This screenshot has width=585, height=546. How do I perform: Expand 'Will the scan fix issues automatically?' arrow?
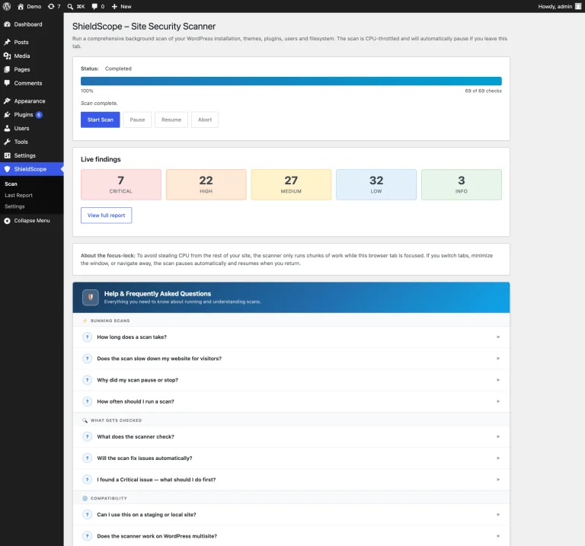498,458
